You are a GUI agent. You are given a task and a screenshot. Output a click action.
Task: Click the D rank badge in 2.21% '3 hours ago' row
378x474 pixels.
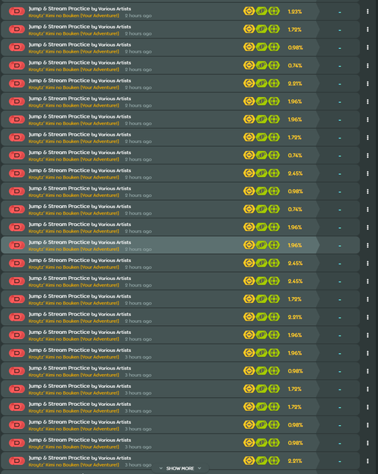[17, 461]
